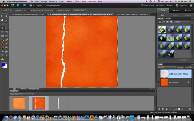The image size is (194, 121).
Task: Hide the cc_CU_torn_whites 09.png layer
Action: pyautogui.click(x=158, y=74)
